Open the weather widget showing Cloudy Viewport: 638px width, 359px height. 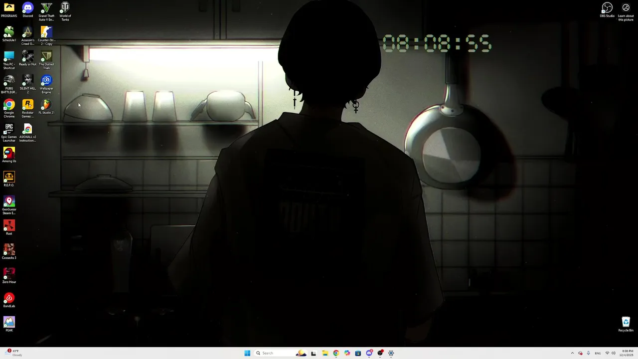click(x=13, y=353)
